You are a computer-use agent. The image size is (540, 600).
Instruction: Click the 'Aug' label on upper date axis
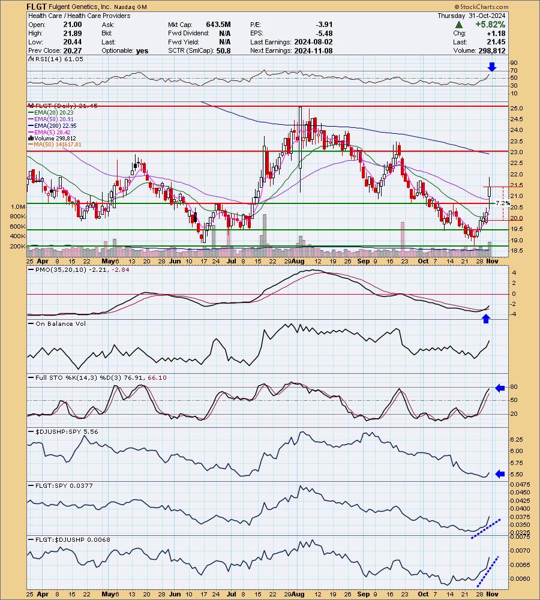pos(298,262)
